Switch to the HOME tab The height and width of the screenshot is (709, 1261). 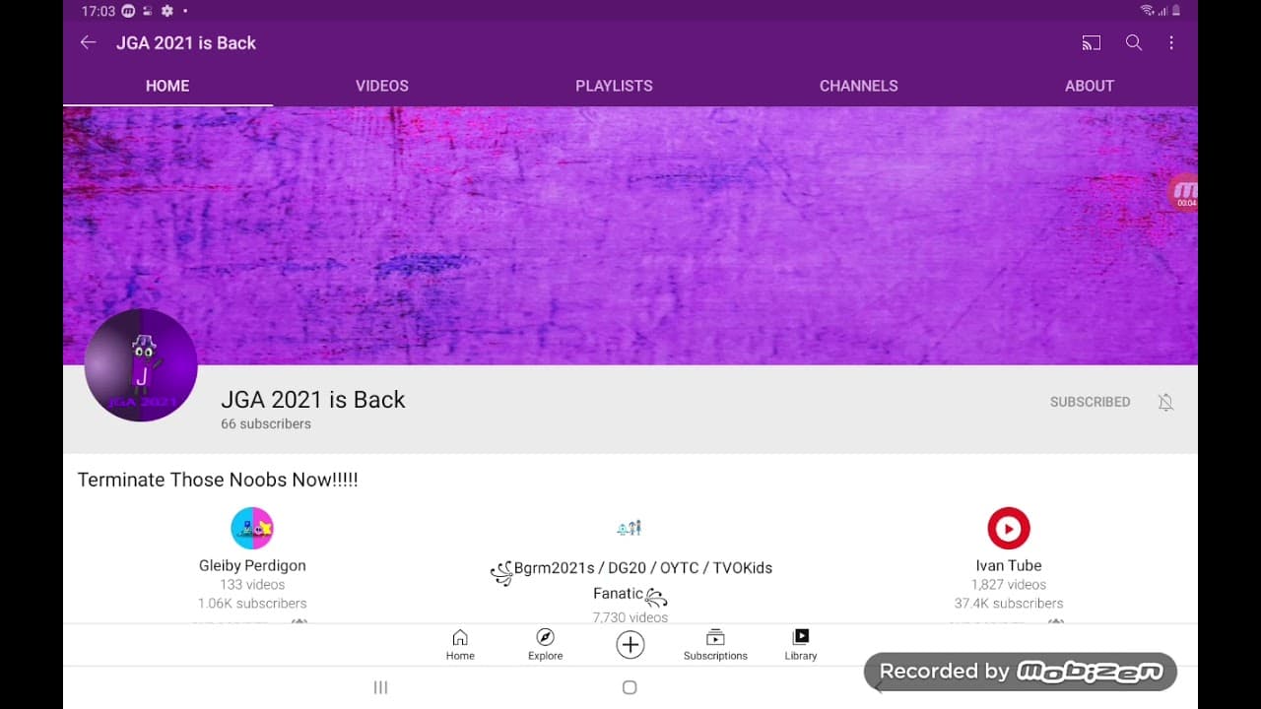pyautogui.click(x=167, y=86)
